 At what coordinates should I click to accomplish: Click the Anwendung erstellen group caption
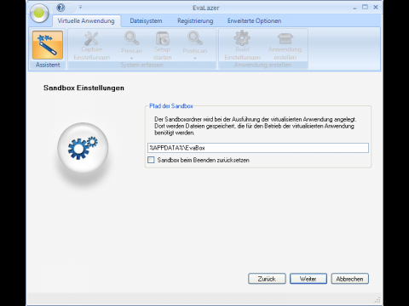[x=262, y=65]
